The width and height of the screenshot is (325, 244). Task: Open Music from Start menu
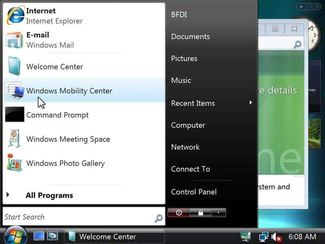[x=181, y=80]
